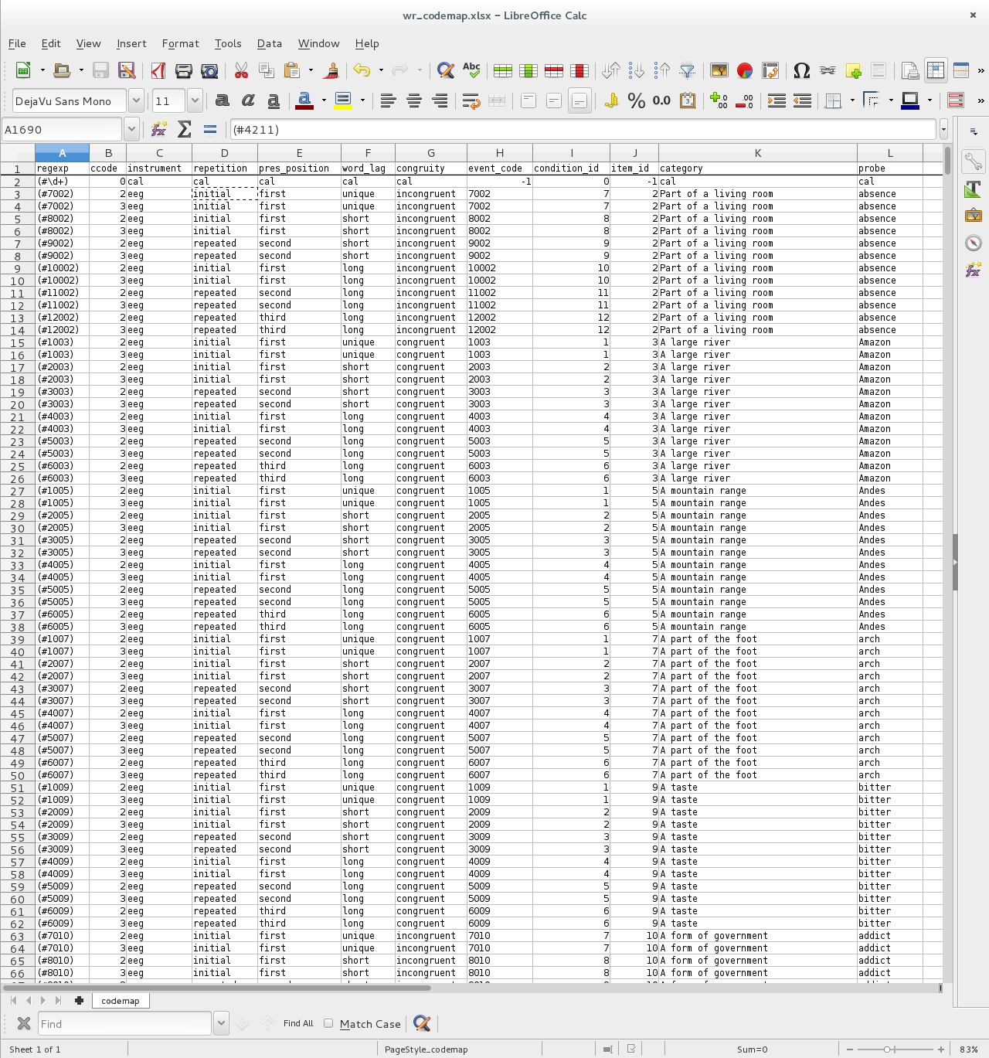Insert special character Omega icon
This screenshot has width=989, height=1058.
(802, 70)
